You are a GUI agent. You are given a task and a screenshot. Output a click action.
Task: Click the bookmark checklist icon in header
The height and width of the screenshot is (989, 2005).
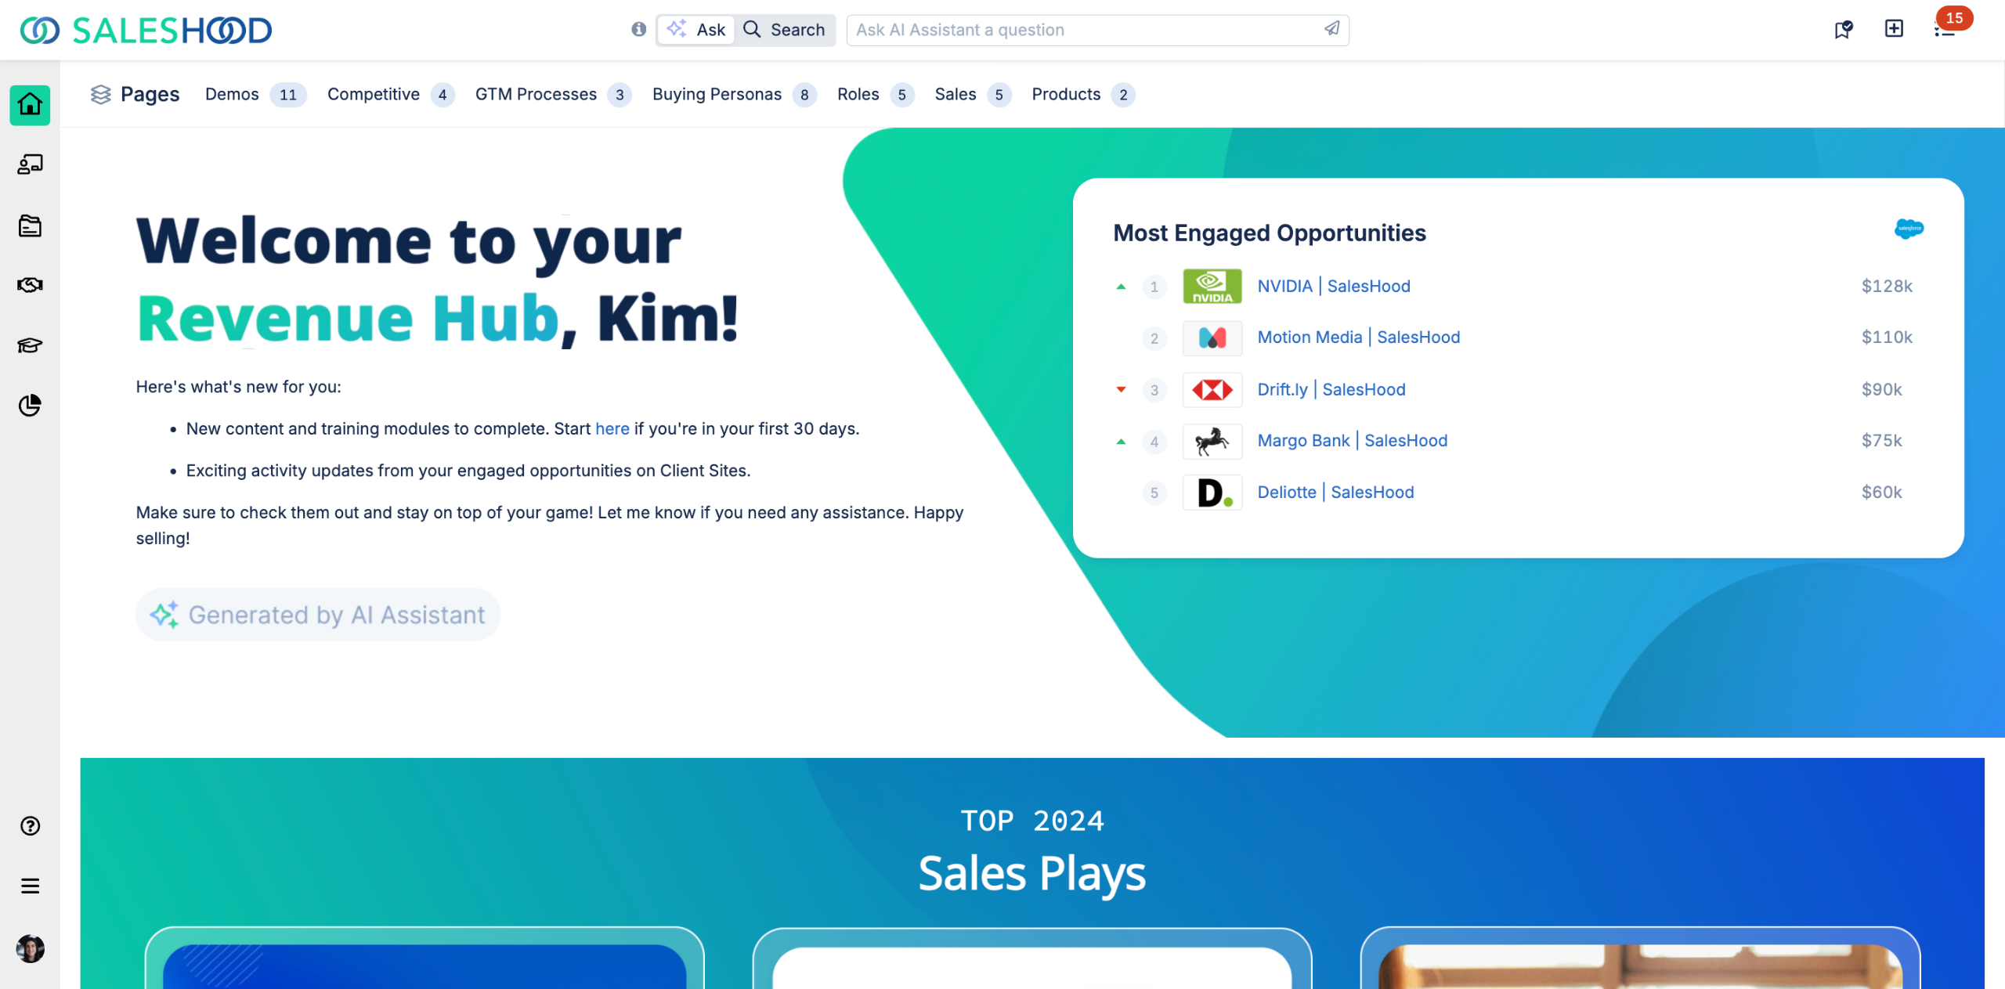pyautogui.click(x=1843, y=30)
